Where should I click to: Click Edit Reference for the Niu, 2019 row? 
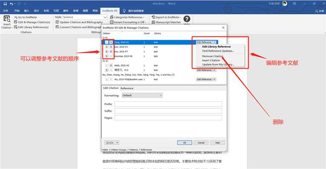tap(204, 79)
